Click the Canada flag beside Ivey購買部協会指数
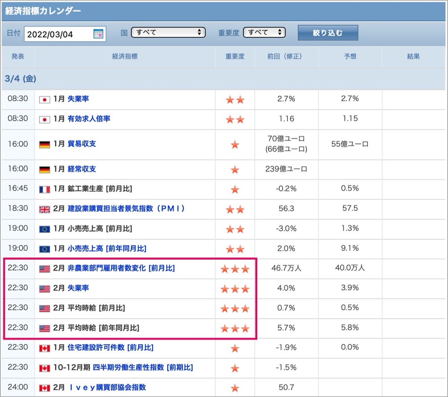Viewport: 448px width, 397px height. pyautogui.click(x=44, y=388)
